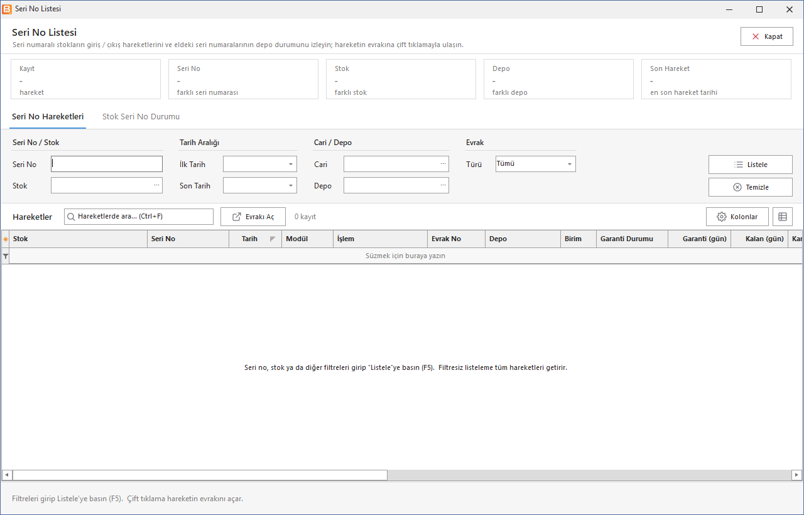Open the Stok lookup ellipsis button
Viewport: 804px width, 515px height.
[x=156, y=185]
